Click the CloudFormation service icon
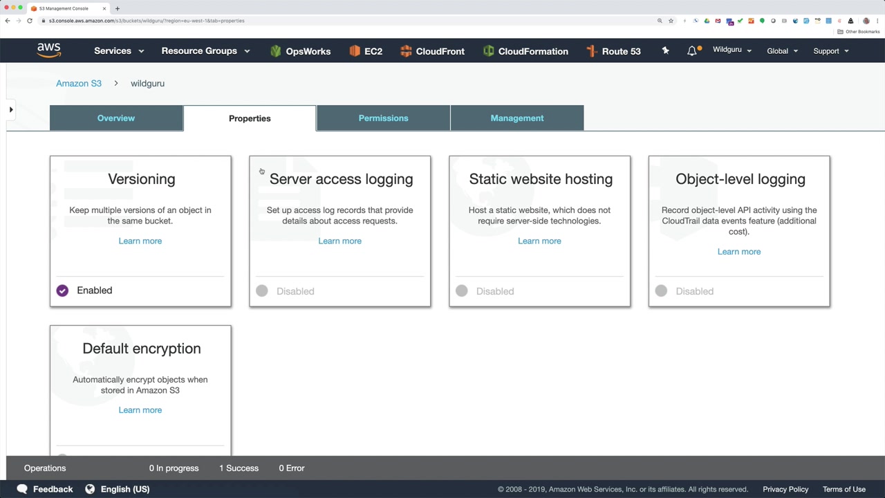 [489, 51]
